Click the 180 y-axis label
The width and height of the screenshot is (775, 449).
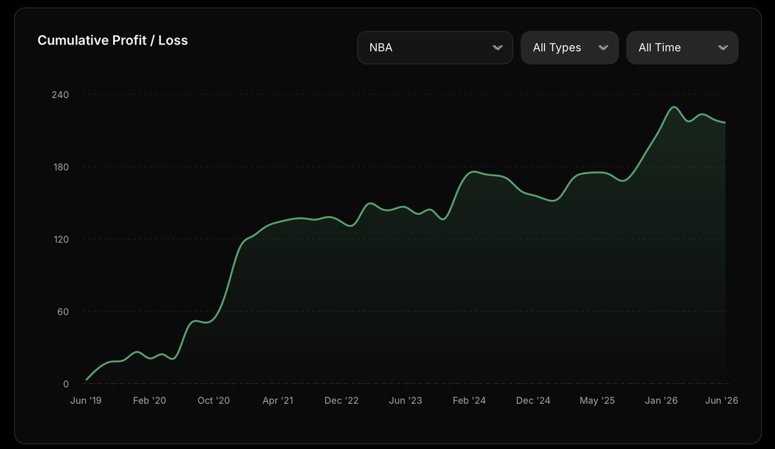pyautogui.click(x=60, y=167)
